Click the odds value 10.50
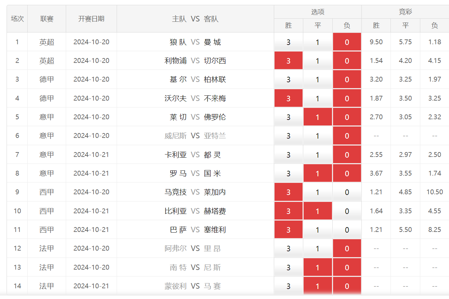The height and width of the screenshot is (299, 449). tap(435, 192)
